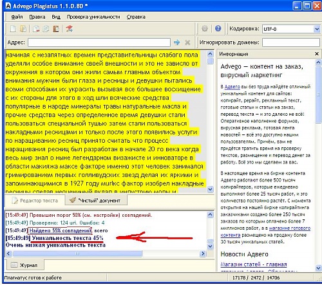
Task: Expand the Кодировка UTF-8 dropdown
Action: 317,29
